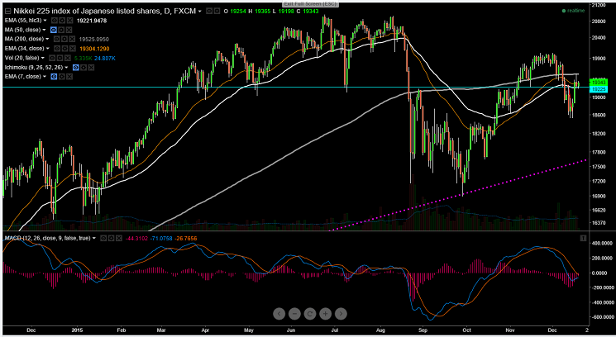This screenshot has width=616, height=337.
Task: Click the blue volume value 24.807K
Action: click(105, 58)
